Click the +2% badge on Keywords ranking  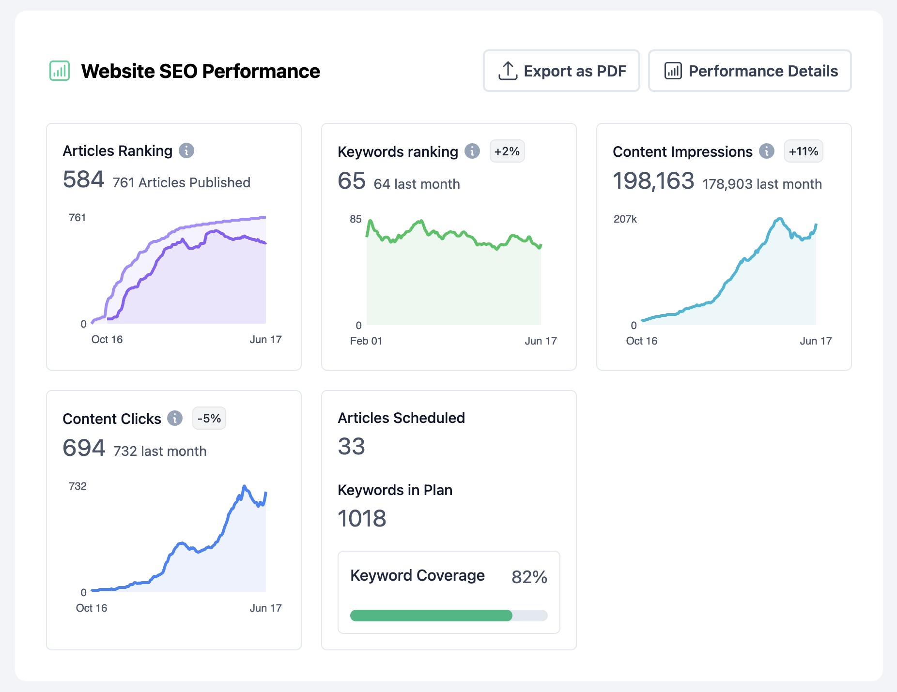(x=507, y=151)
